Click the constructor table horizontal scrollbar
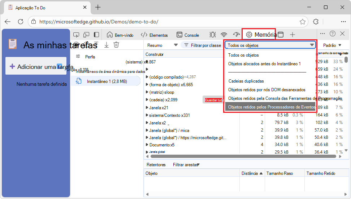 click(x=243, y=156)
